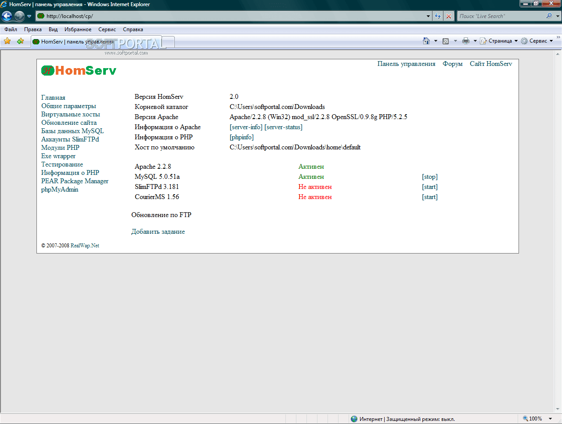The width and height of the screenshot is (562, 424).
Task: Open Аккаунты SlimFTPd link
Action: coord(70,139)
